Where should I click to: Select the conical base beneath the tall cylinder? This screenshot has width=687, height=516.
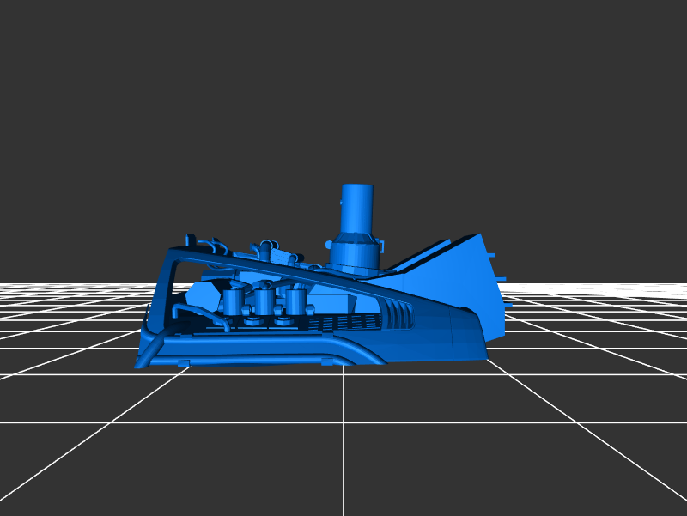click(x=354, y=252)
